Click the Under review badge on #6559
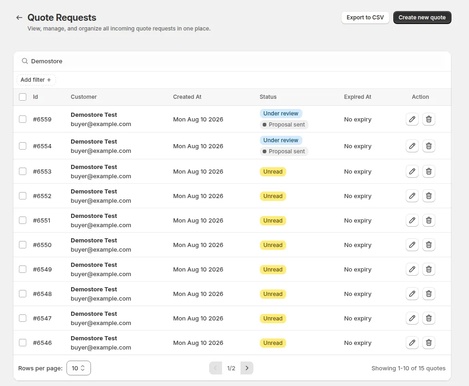The image size is (469, 386). click(281, 114)
